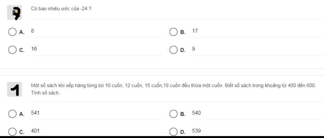Click the book-counting question text starting 'Một số sách'

[x=173, y=89]
